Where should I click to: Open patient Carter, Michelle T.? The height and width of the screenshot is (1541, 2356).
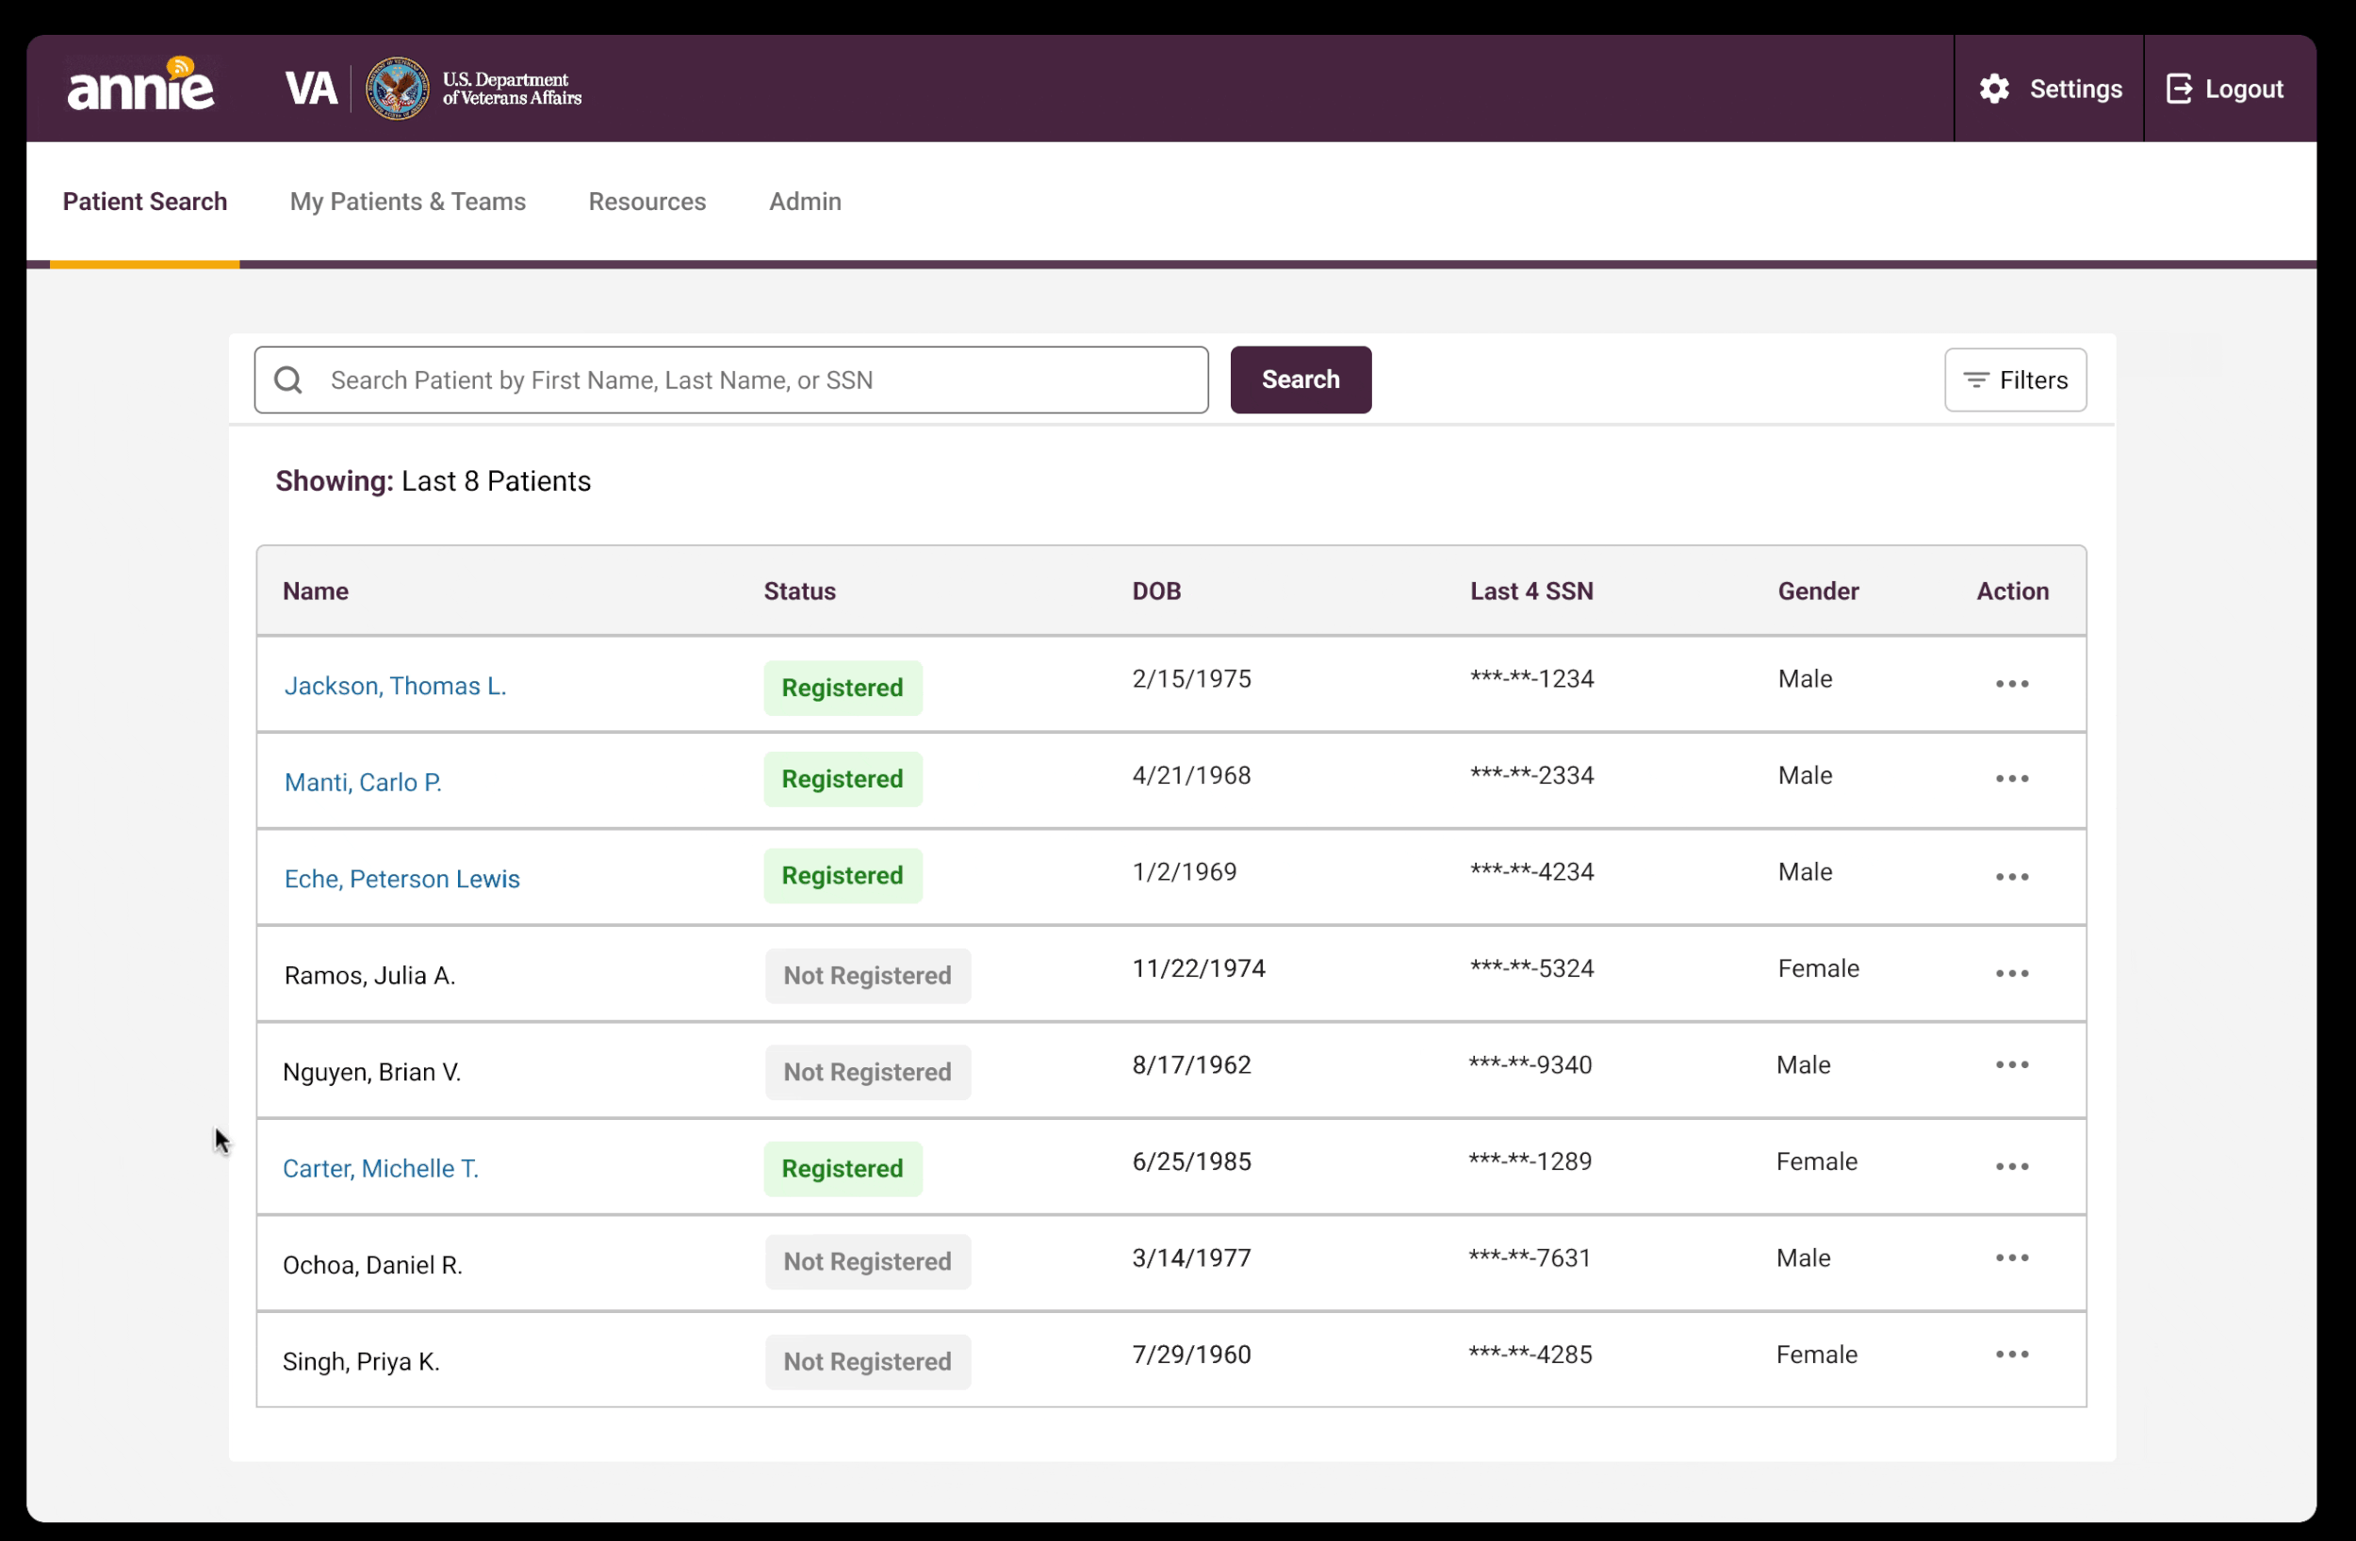click(380, 1169)
